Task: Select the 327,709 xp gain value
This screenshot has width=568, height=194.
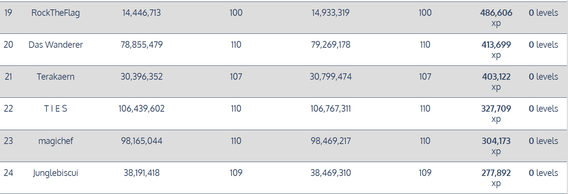Action: point(496,114)
